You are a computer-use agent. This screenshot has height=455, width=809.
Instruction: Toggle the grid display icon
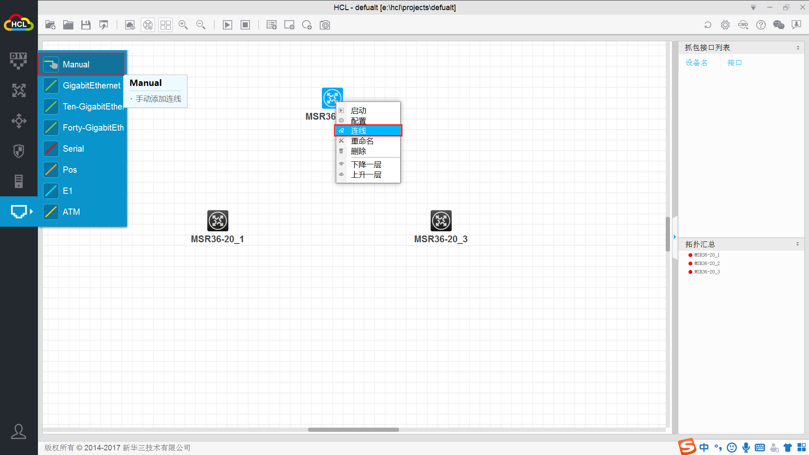tap(166, 25)
